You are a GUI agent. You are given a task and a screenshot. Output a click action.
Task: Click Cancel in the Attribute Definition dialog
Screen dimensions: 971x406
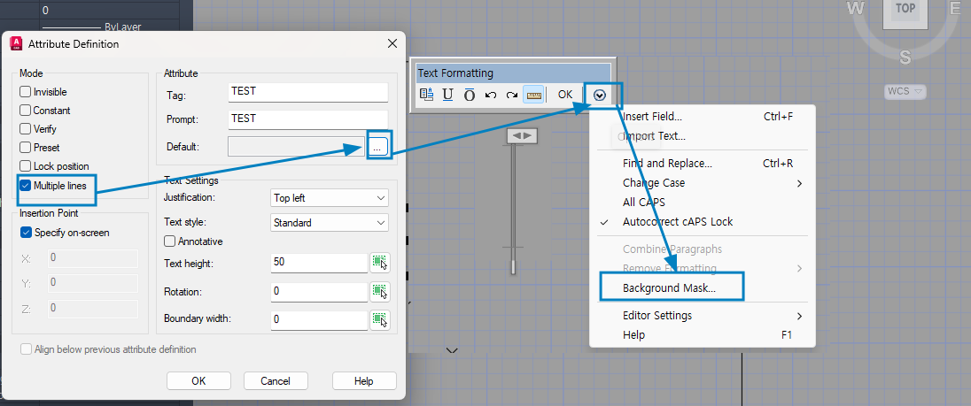(x=276, y=380)
